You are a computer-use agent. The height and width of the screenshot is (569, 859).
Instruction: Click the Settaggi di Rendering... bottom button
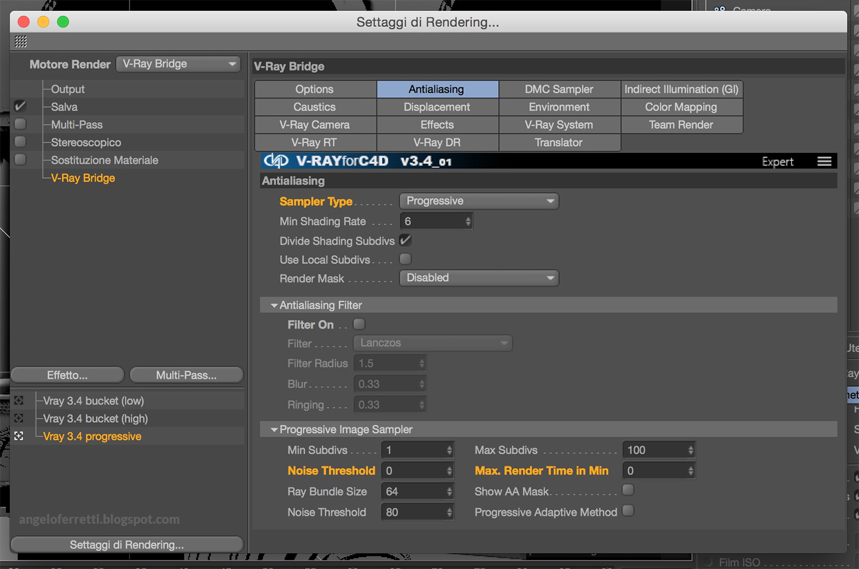coord(127,544)
